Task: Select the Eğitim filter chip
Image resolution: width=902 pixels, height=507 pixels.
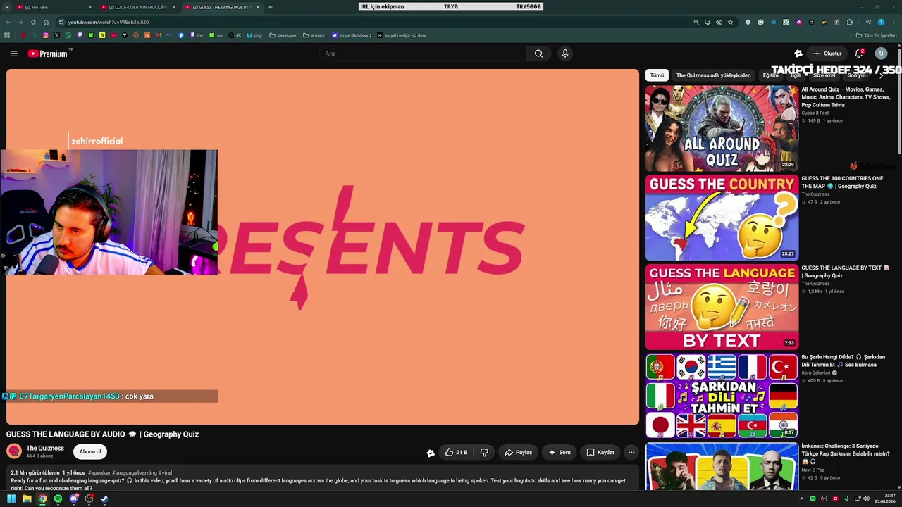Action: coord(771,75)
